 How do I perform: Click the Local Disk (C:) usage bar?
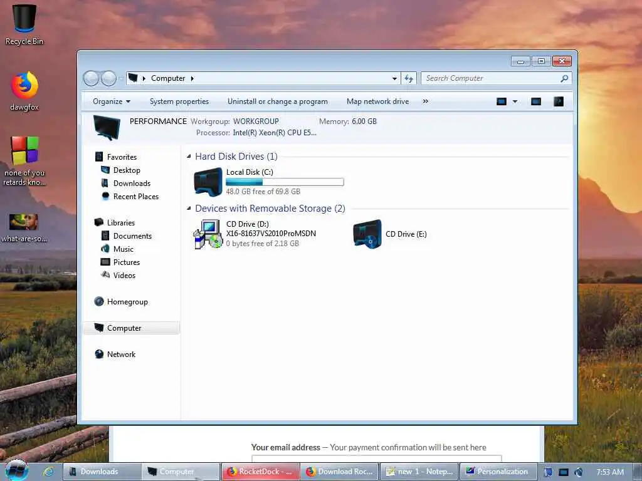coord(285,182)
